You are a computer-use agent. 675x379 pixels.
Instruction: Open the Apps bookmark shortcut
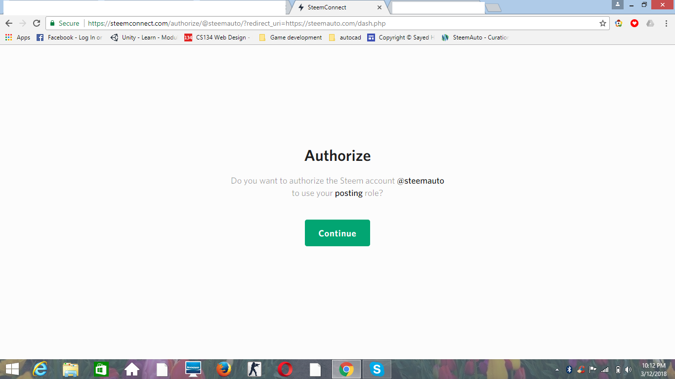click(18, 38)
